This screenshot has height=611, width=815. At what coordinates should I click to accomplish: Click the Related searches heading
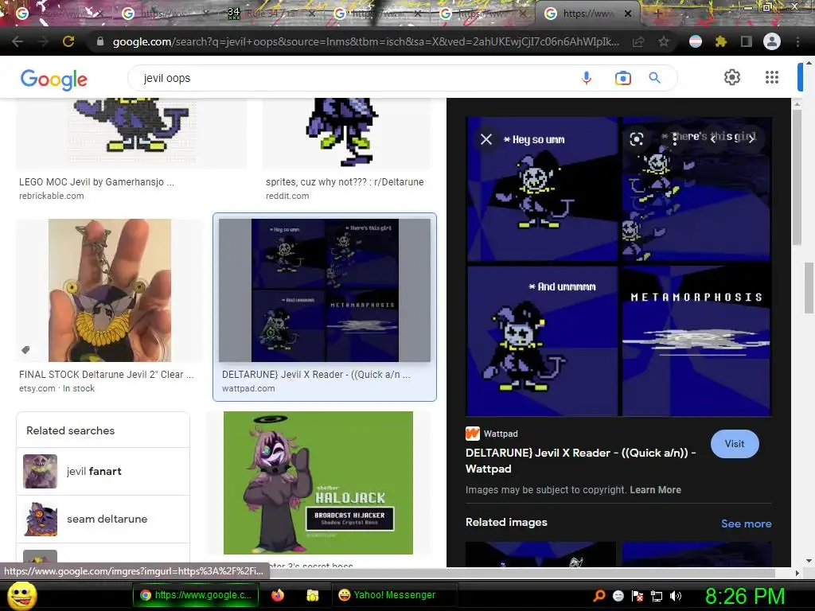tap(71, 430)
